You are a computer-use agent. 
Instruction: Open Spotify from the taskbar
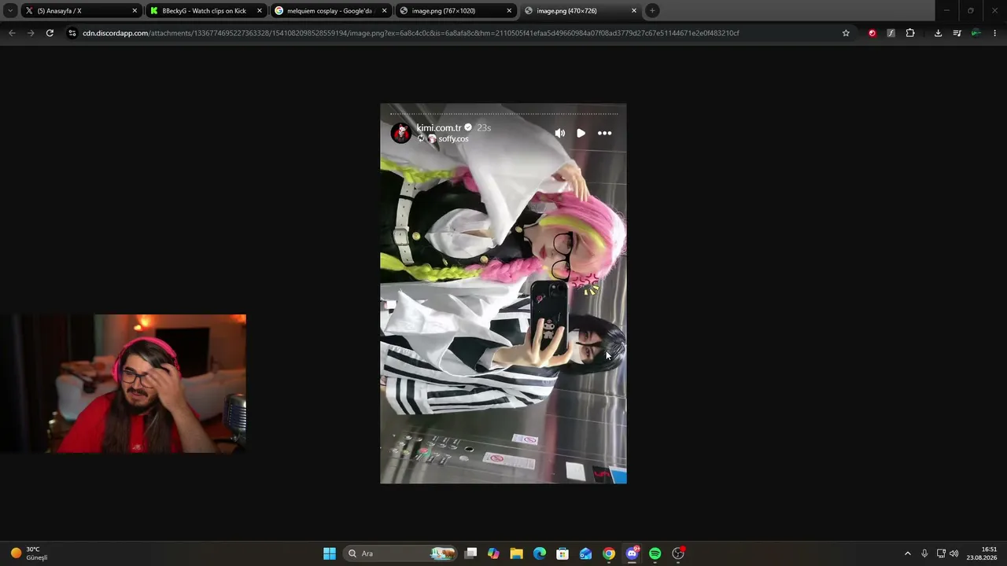(655, 553)
